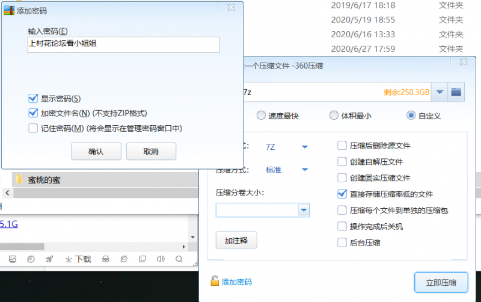Click the browser horizontal scrollbar thumb
Viewport: 481px width, 302px height.
(22, 247)
